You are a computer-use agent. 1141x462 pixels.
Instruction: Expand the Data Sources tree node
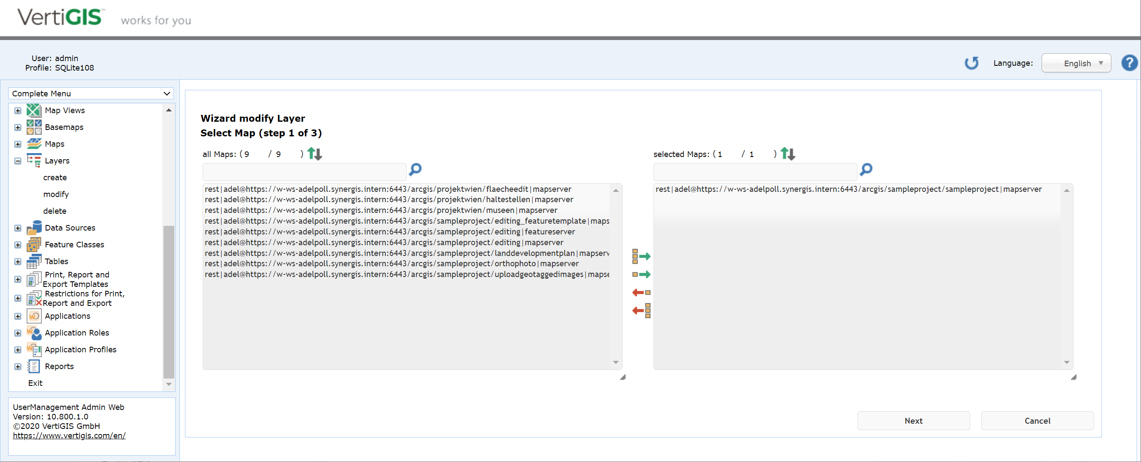click(x=18, y=228)
